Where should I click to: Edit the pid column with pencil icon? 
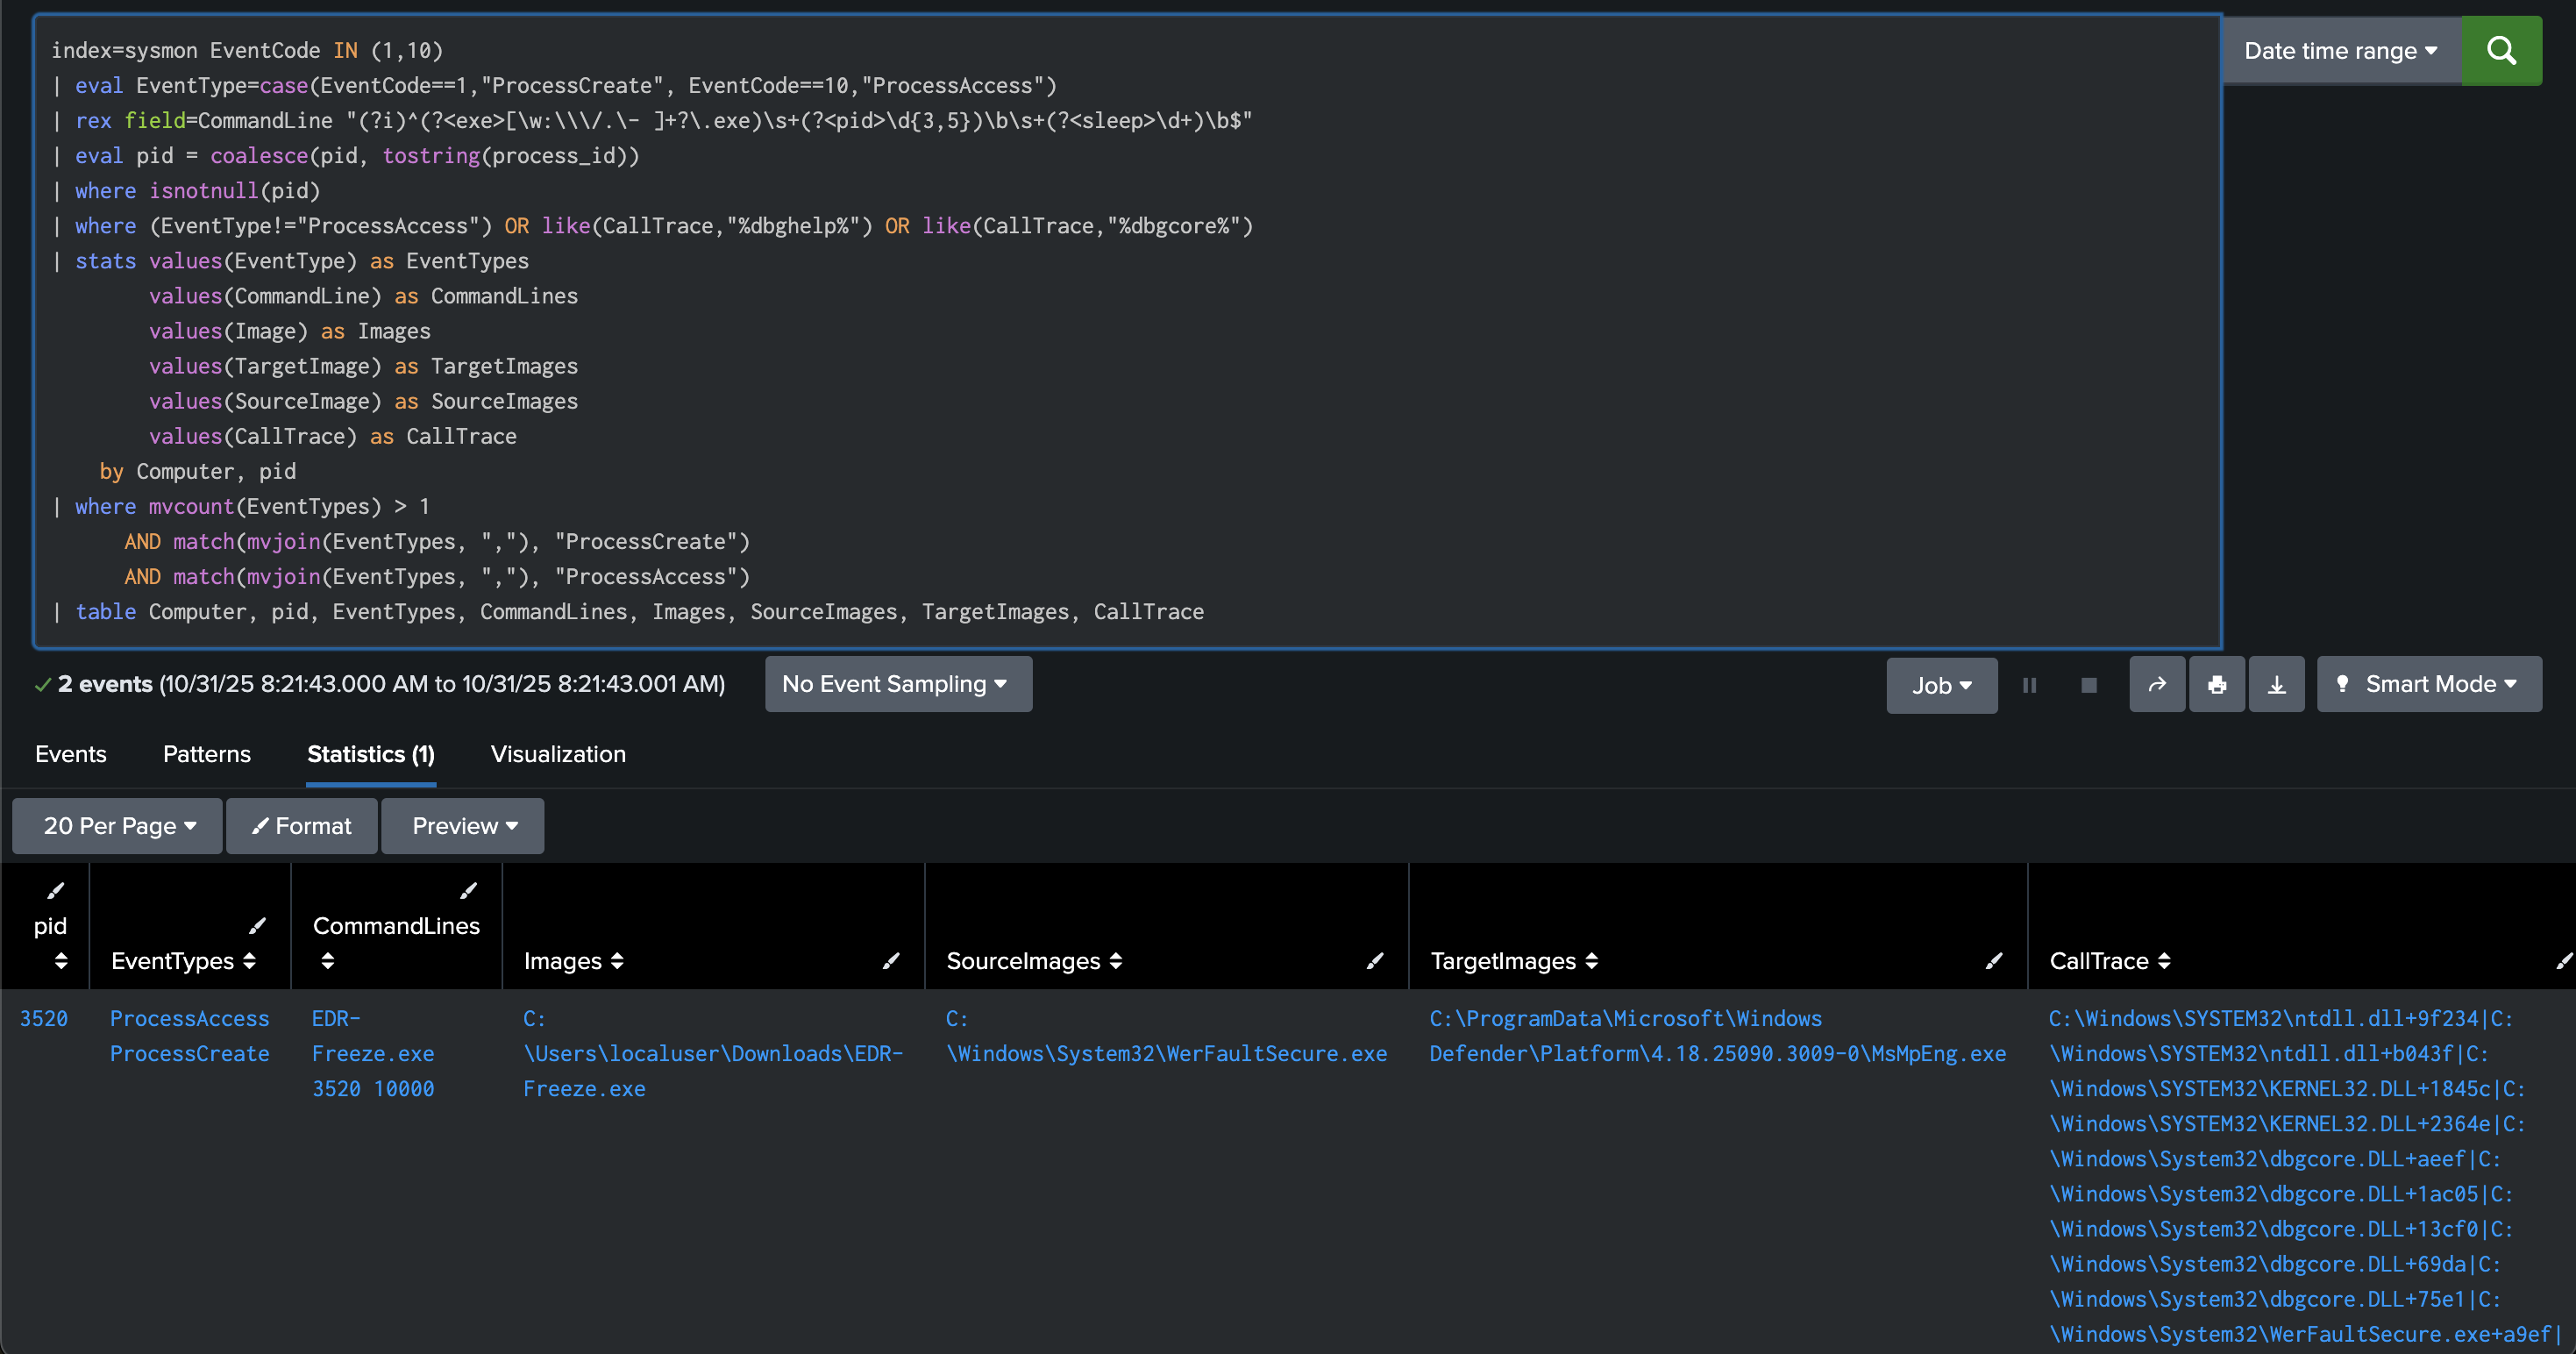coord(56,890)
